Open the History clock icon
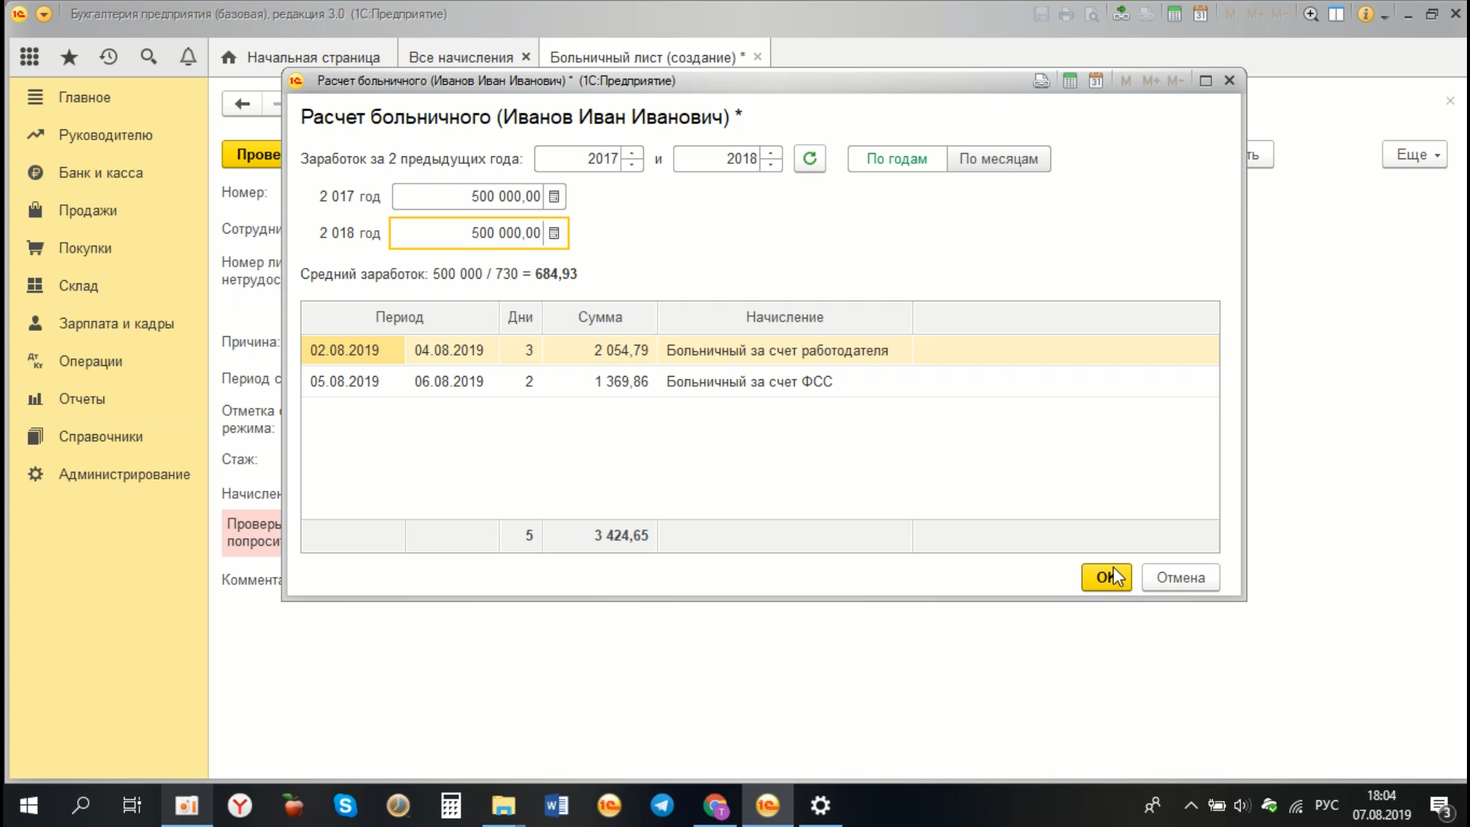The height and width of the screenshot is (827, 1470). pos(109,57)
